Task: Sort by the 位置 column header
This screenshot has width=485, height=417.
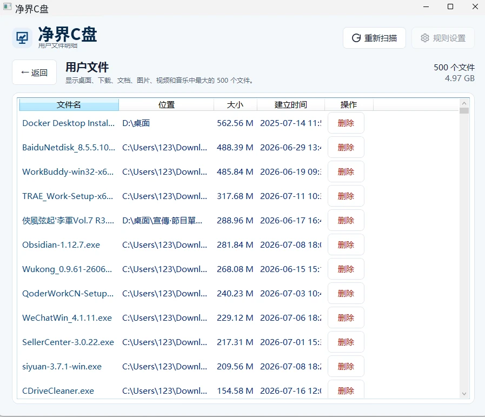Action: [x=167, y=104]
